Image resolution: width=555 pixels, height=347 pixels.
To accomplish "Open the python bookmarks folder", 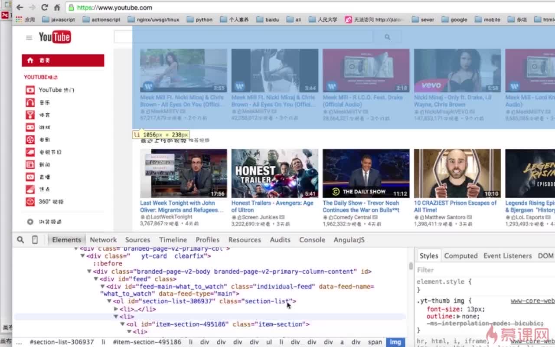I will click(199, 20).
